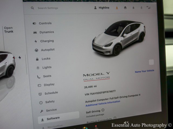Screen dimensions: 173x129
Task: Click the Autopilot Computer text line
Action: pos(113,98)
